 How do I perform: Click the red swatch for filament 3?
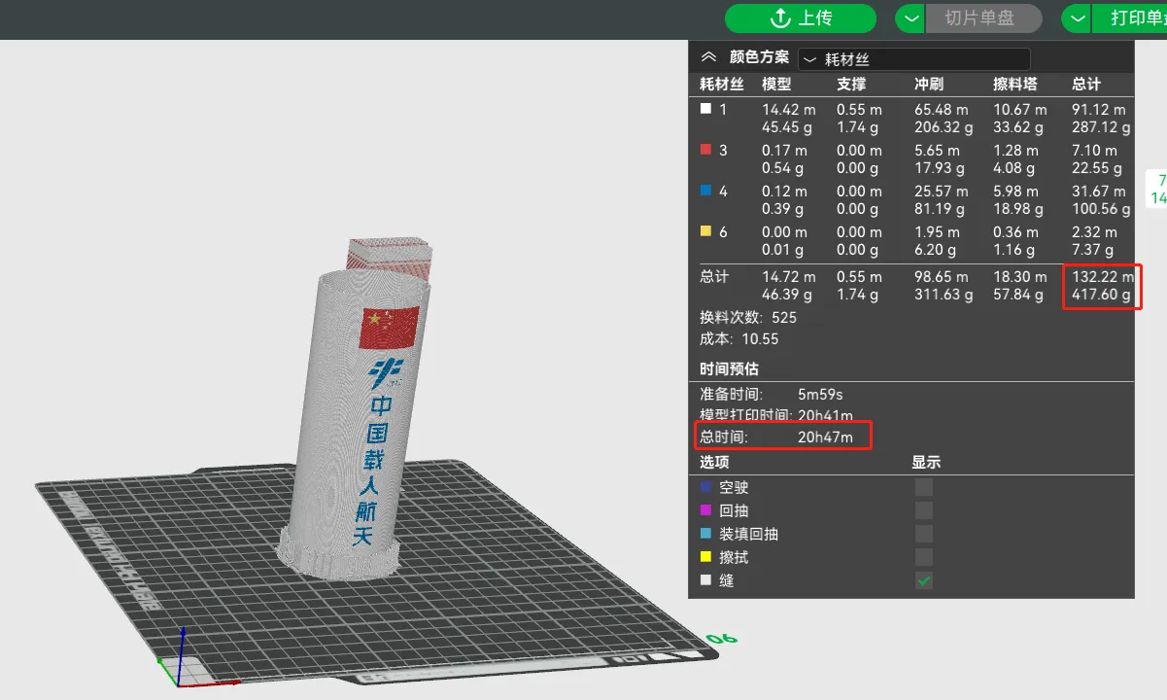706,151
